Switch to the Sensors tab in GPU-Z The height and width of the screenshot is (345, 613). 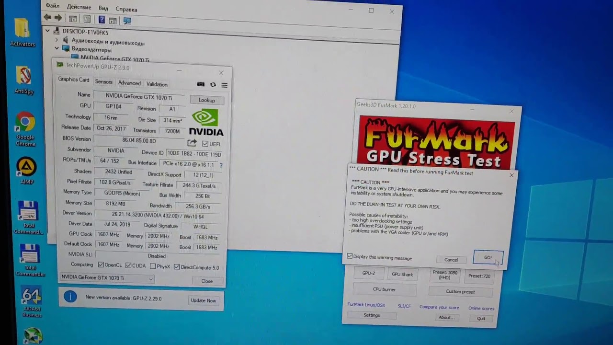coord(104,82)
